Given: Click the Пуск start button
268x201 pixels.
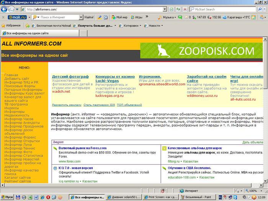Looking at the screenshot, I should point(7,197).
